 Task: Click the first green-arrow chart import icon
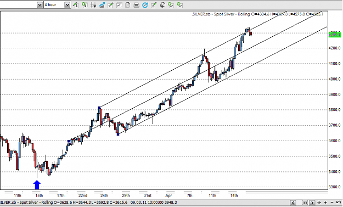coord(171,5)
